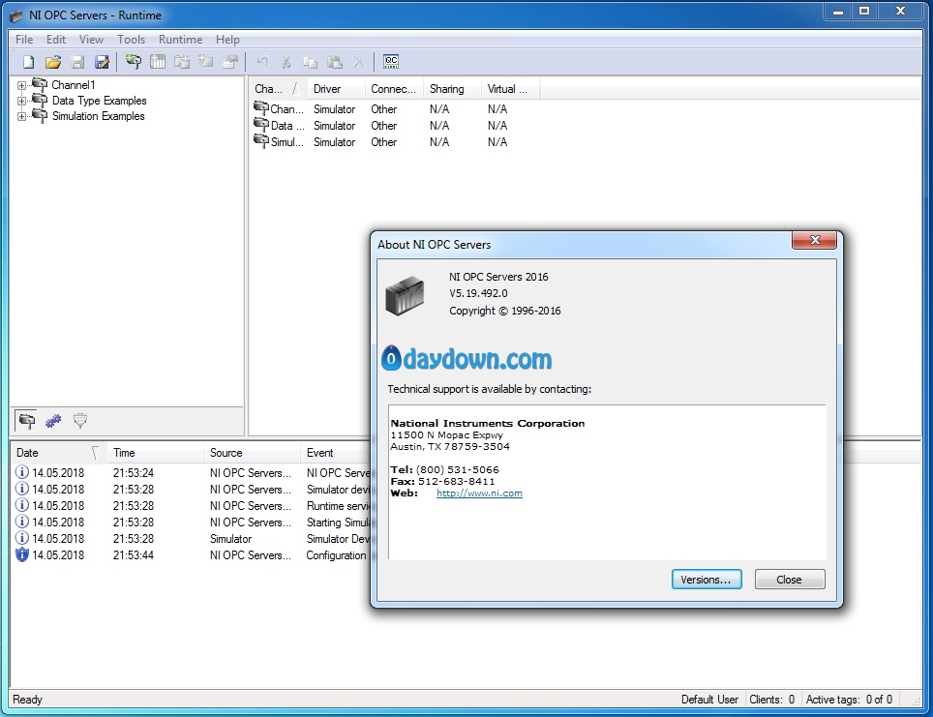
Task: Click the Save As toolbar icon
Action: tap(102, 62)
